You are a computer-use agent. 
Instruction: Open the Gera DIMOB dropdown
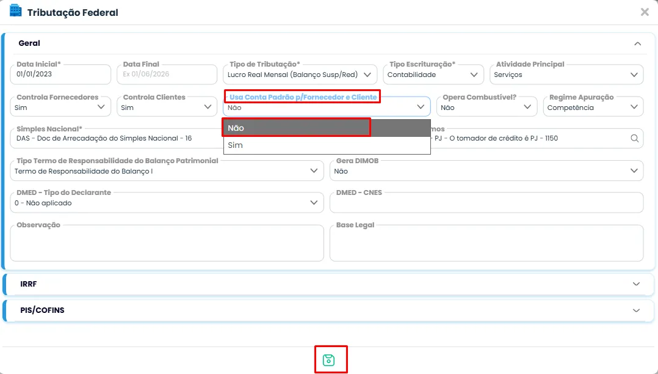coord(486,171)
